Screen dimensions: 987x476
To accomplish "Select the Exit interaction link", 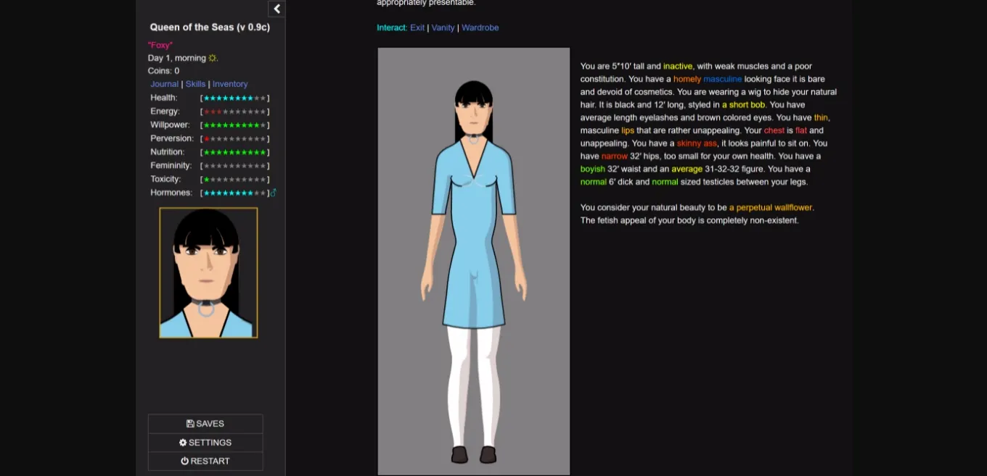I will [417, 28].
